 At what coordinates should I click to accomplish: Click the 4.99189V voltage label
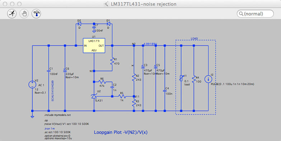[x=150, y=44]
